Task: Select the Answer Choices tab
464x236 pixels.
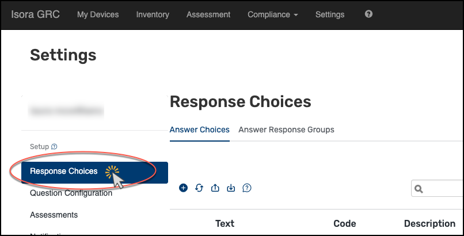Action: click(199, 130)
